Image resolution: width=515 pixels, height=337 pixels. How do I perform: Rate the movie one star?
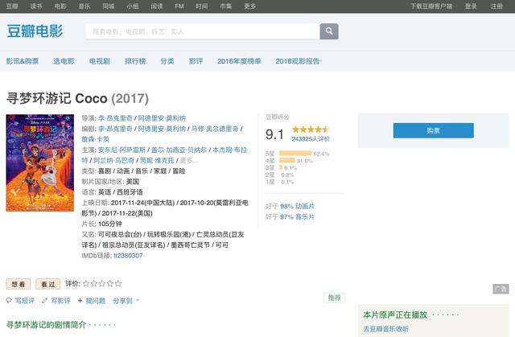[86, 283]
